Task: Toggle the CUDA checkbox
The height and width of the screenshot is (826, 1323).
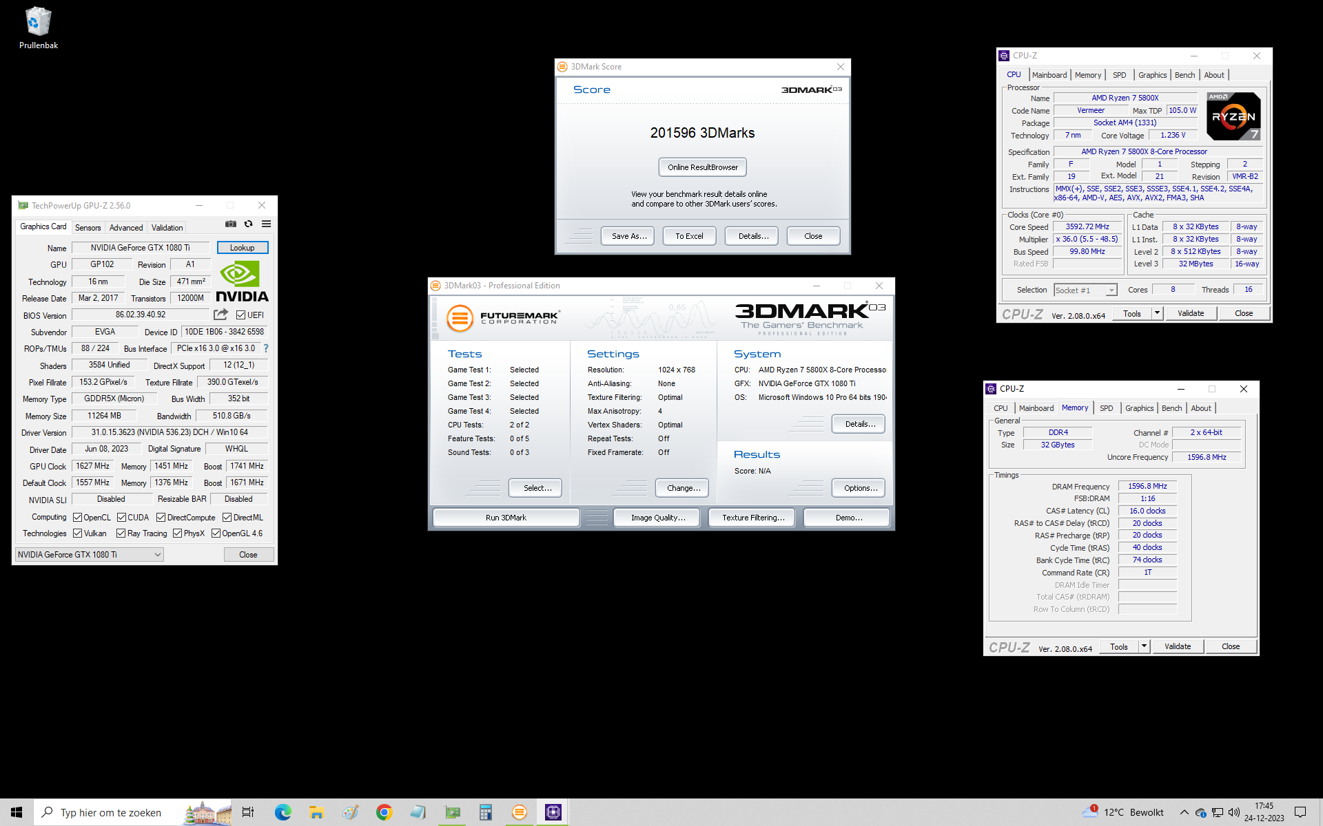Action: [x=122, y=518]
